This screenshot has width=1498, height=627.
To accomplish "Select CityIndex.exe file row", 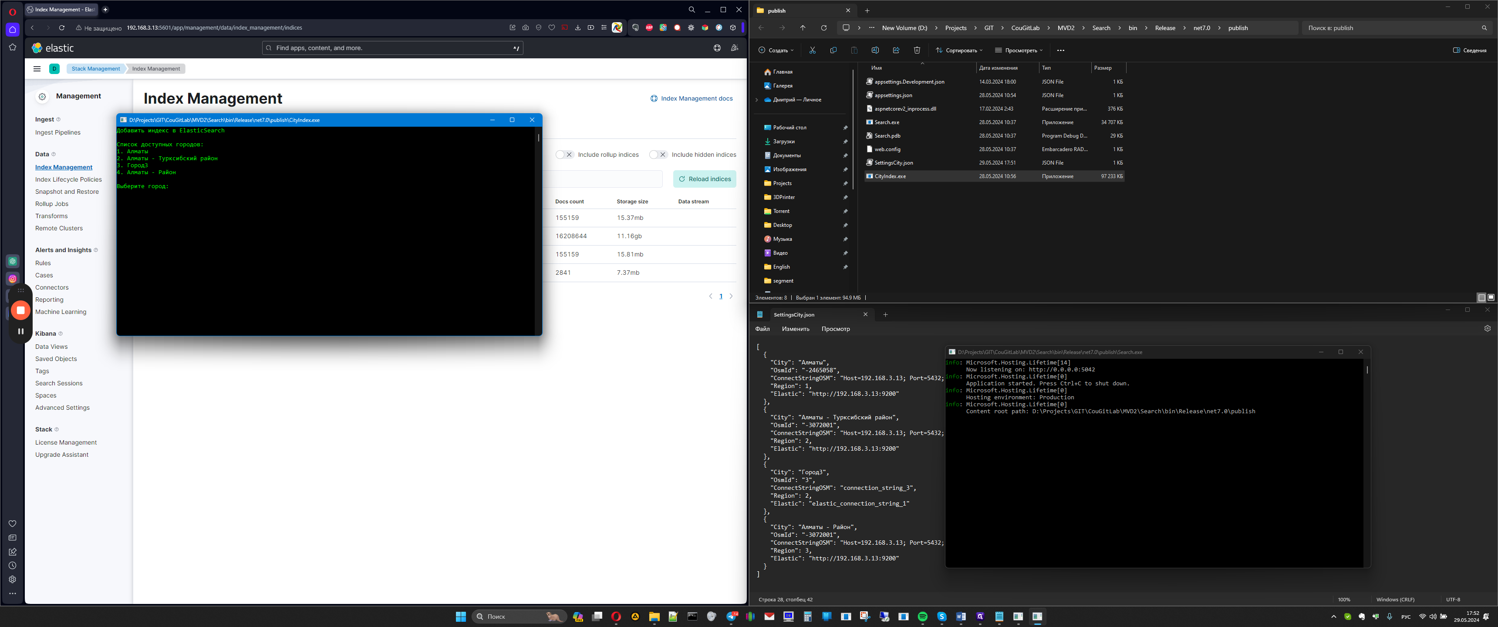I will click(995, 176).
